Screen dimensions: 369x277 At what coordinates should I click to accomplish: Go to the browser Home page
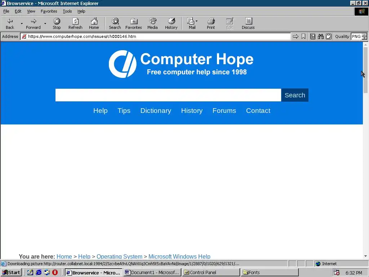(x=94, y=23)
